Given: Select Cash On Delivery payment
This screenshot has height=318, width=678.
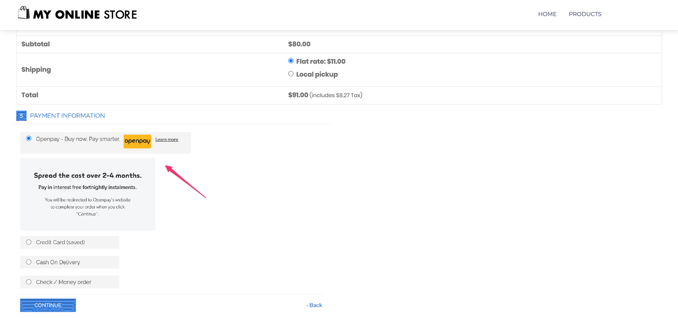Looking at the screenshot, I should pyautogui.click(x=29, y=262).
